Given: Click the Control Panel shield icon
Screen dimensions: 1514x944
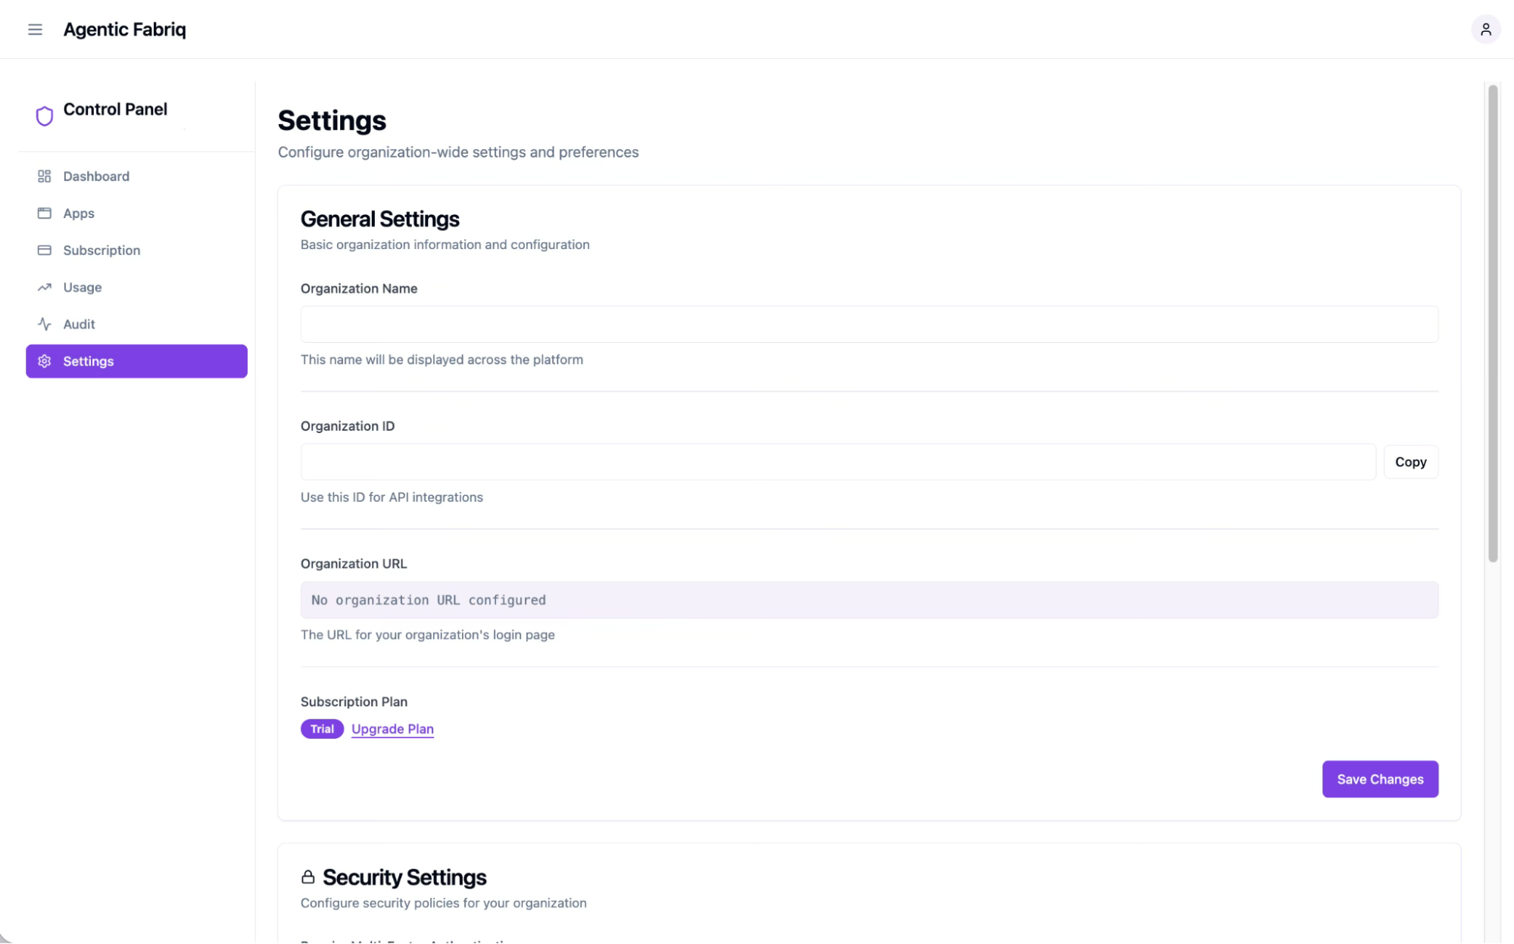Looking at the screenshot, I should point(45,116).
